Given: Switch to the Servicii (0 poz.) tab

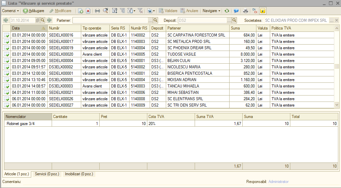Looking at the screenshot, I should tap(47, 174).
